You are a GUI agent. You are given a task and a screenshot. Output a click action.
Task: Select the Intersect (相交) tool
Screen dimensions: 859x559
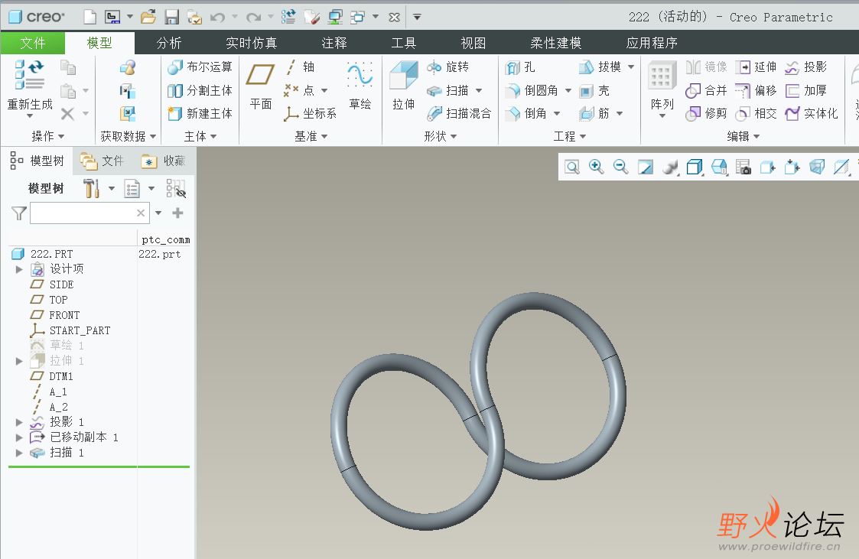click(756, 113)
